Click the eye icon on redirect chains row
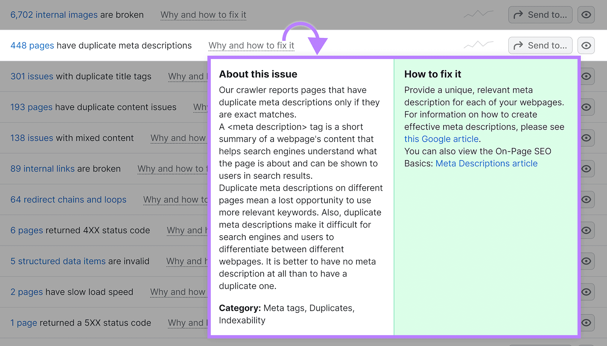Viewport: 607px width, 346px height. coord(586,199)
